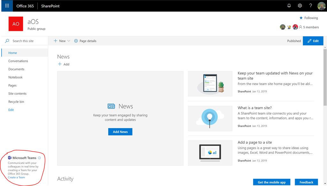Click Get the mobile app button
The image size is (327, 186).
(271, 182)
